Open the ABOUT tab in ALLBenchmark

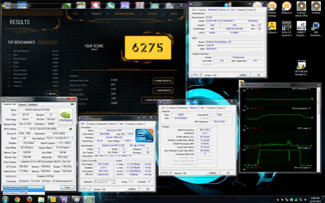coord(174,14)
